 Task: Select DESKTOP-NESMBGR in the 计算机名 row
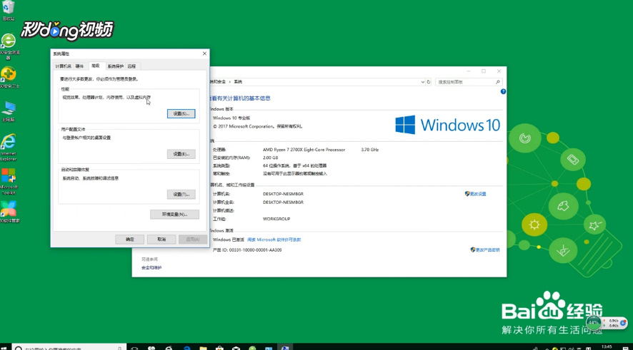pos(283,194)
